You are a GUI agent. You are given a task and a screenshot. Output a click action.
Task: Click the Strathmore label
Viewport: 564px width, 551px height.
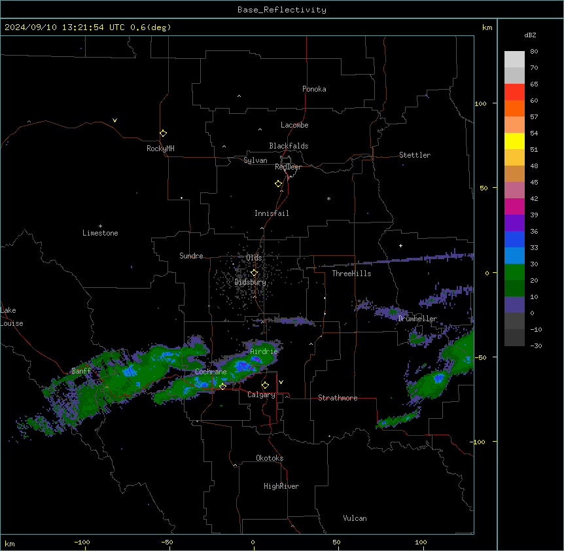(338, 398)
